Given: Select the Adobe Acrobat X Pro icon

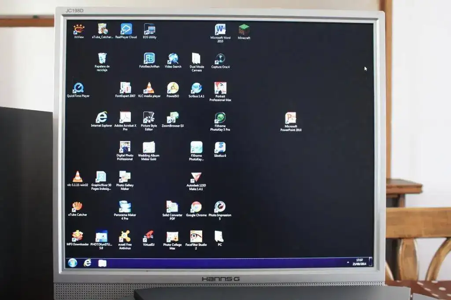Looking at the screenshot, I should 125,118.
